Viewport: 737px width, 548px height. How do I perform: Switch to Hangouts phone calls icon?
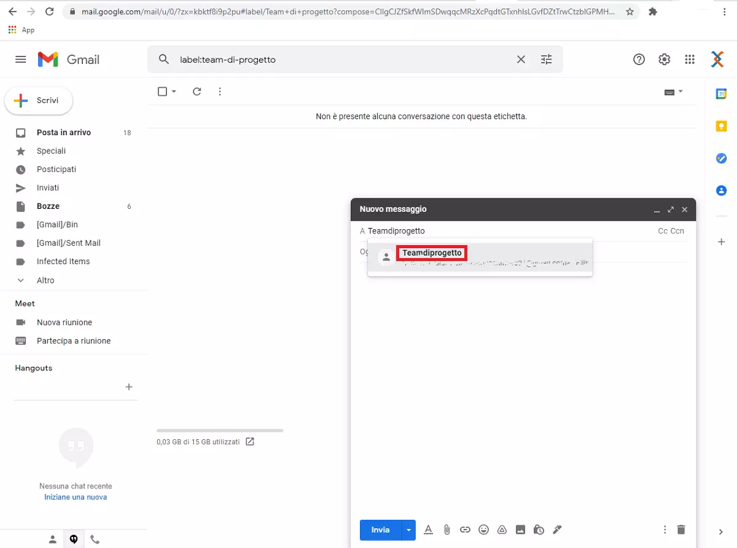[x=95, y=539]
